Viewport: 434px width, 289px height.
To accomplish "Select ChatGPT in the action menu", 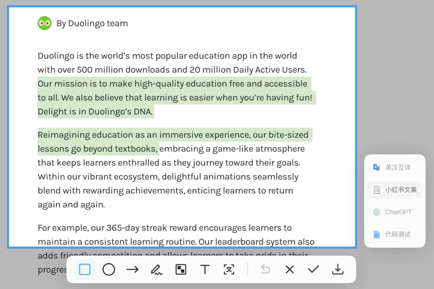I will click(395, 212).
